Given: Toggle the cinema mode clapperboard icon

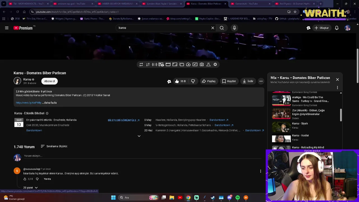Looking at the screenshot, I should tap(168, 65).
